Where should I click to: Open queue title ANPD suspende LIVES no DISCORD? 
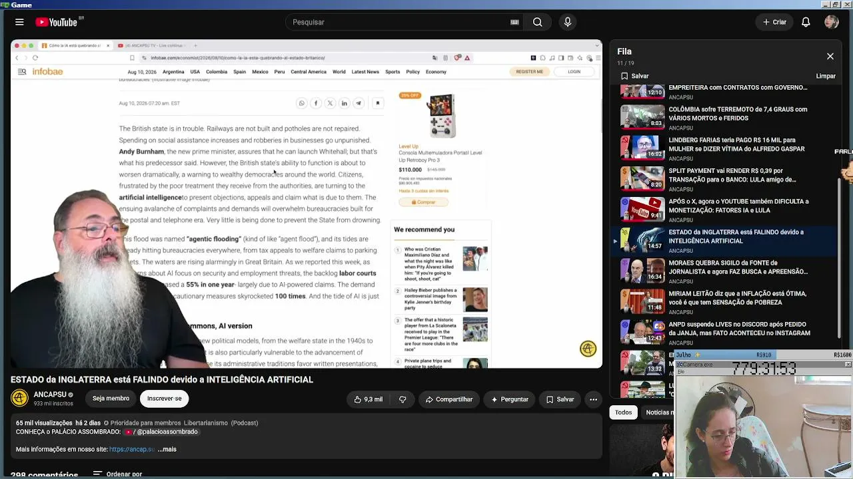(x=739, y=329)
